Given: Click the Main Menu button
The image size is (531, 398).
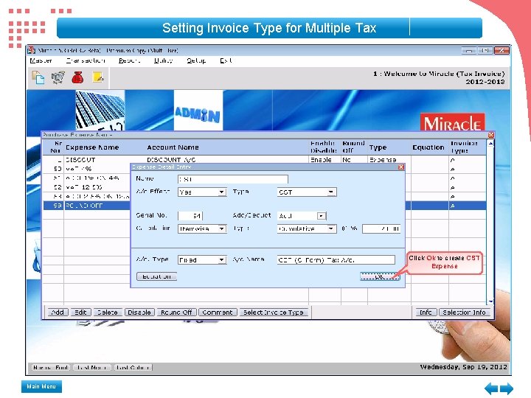Looking at the screenshot, I should pos(41,386).
